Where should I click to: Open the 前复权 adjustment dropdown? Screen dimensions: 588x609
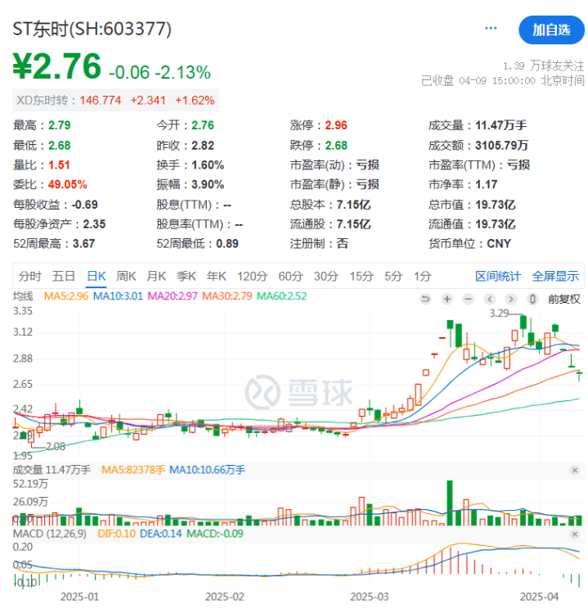(x=564, y=299)
